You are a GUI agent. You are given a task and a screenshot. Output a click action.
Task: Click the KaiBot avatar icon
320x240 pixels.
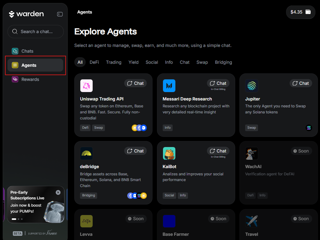(x=169, y=153)
